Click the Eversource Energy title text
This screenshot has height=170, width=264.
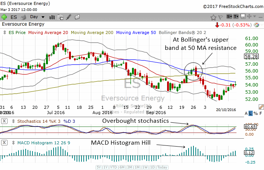tap(23, 24)
